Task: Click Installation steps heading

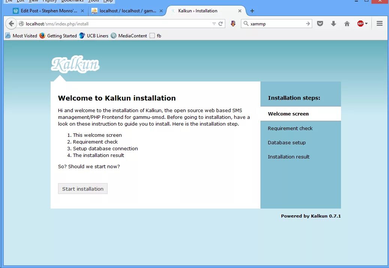Action: pos(294,98)
